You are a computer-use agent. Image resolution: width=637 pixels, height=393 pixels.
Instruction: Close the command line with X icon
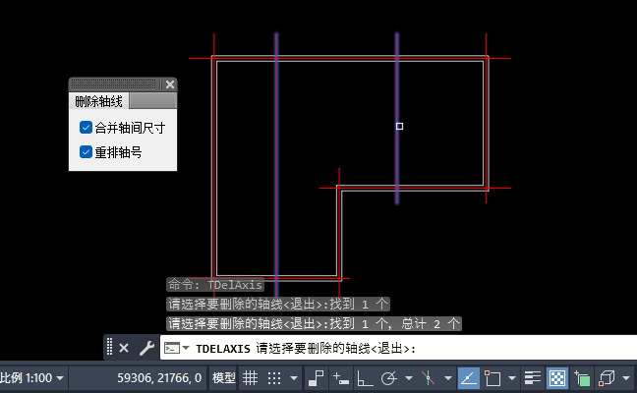pos(124,348)
